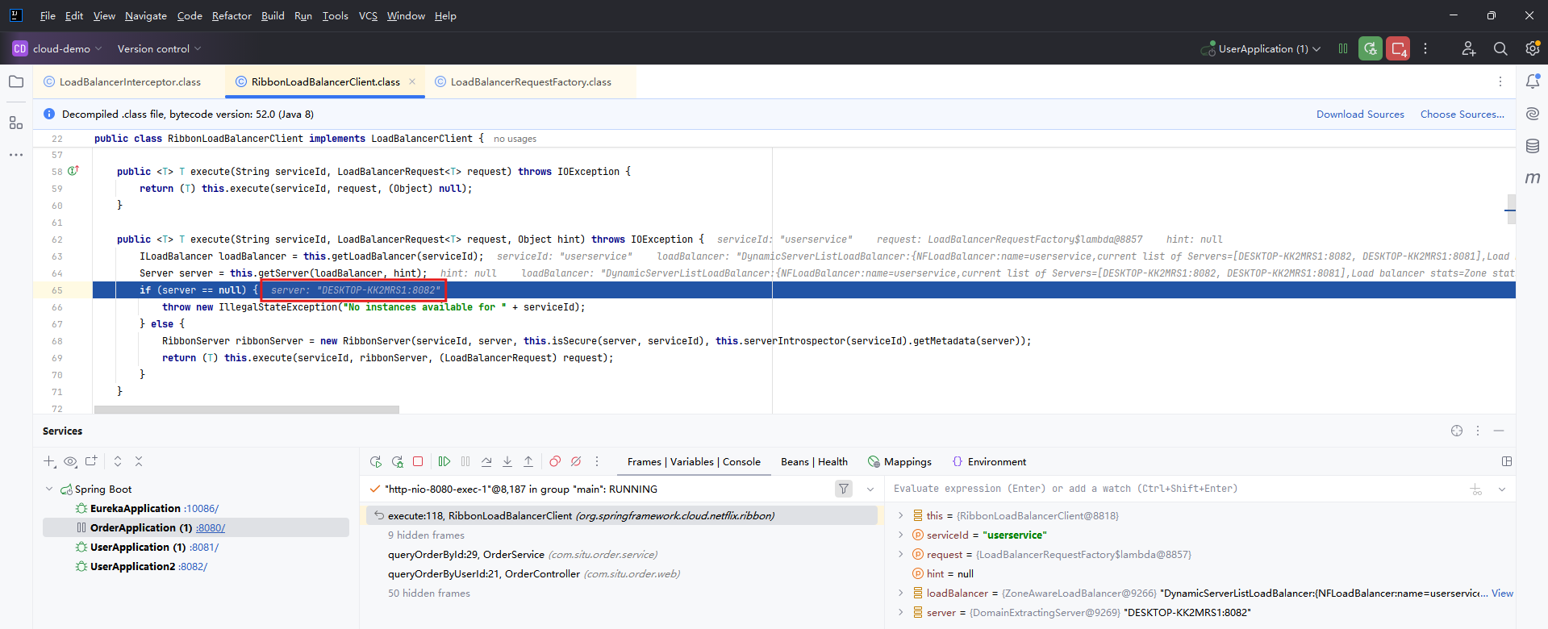
Task: Click the Step Over icon
Action: [x=486, y=461]
